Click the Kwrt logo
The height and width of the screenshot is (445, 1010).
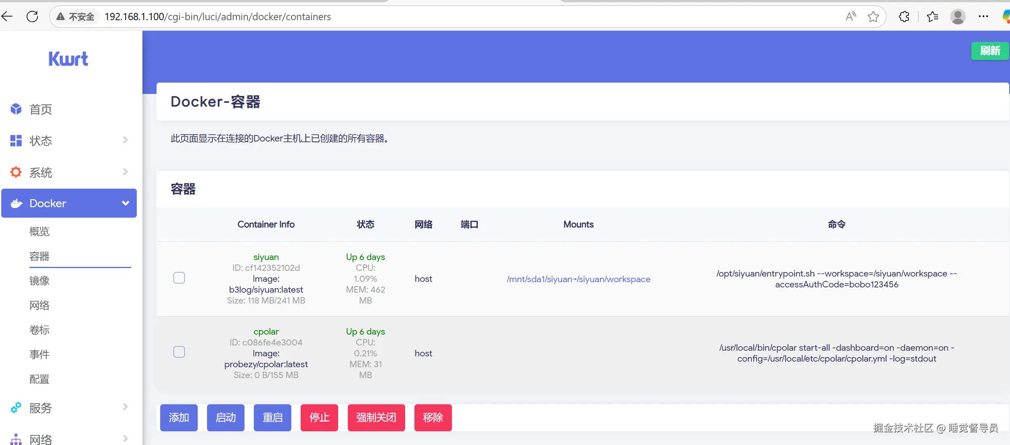coord(68,58)
